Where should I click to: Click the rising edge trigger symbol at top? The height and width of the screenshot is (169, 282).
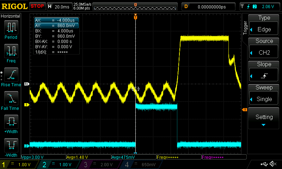248,7
